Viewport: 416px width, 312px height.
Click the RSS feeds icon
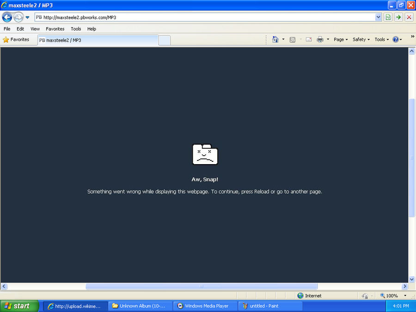pos(293,40)
